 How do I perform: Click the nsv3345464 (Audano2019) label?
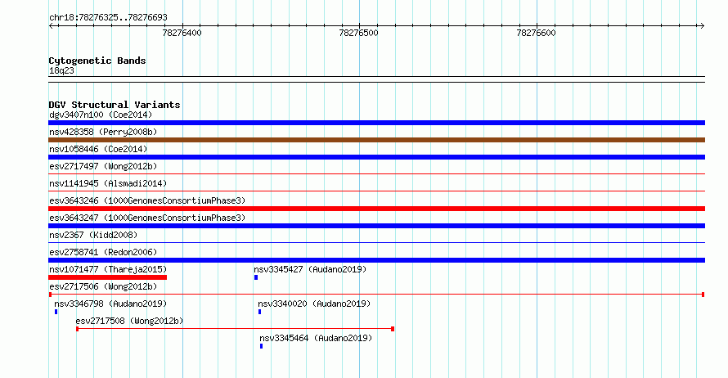coord(316,338)
